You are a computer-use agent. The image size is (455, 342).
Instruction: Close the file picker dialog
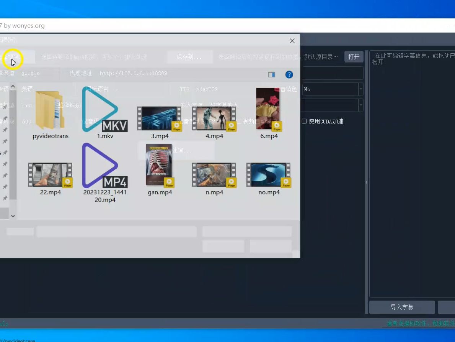pos(292,41)
